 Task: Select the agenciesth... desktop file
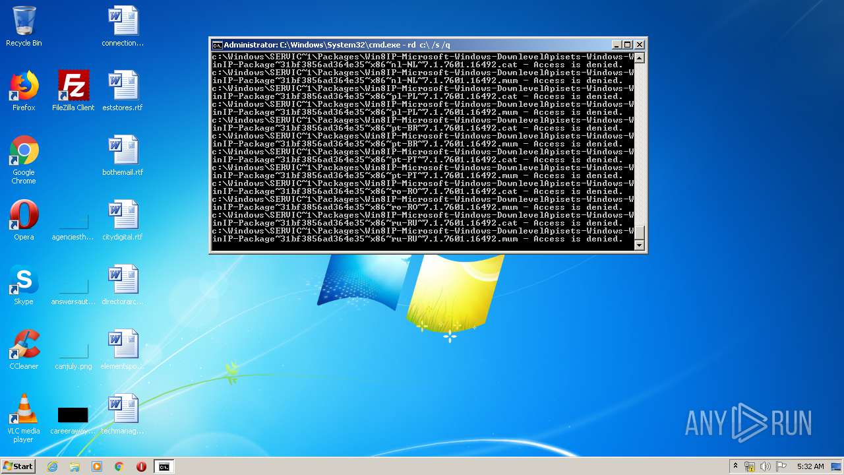tap(73, 226)
